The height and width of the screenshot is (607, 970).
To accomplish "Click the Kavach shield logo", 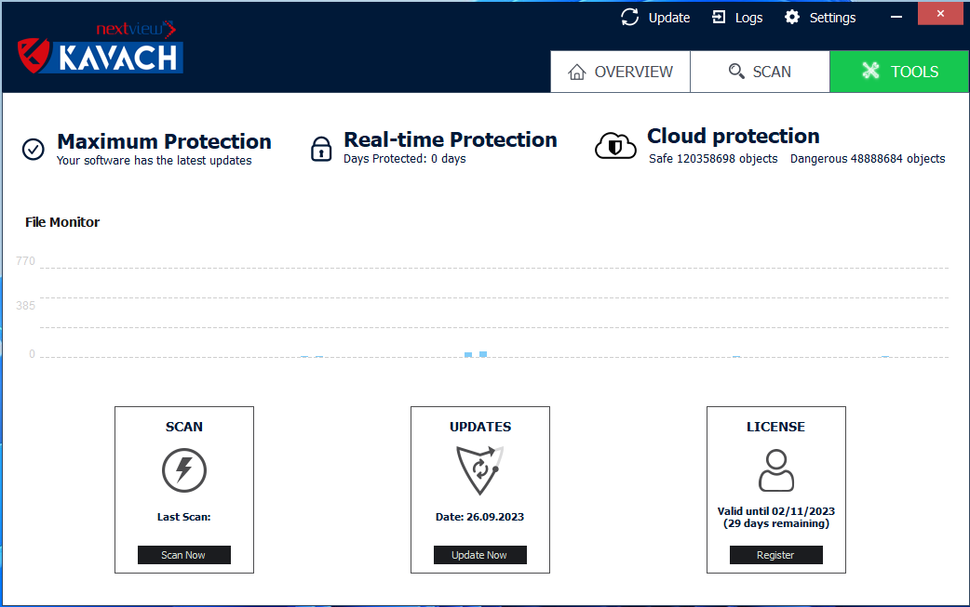I will [34, 56].
